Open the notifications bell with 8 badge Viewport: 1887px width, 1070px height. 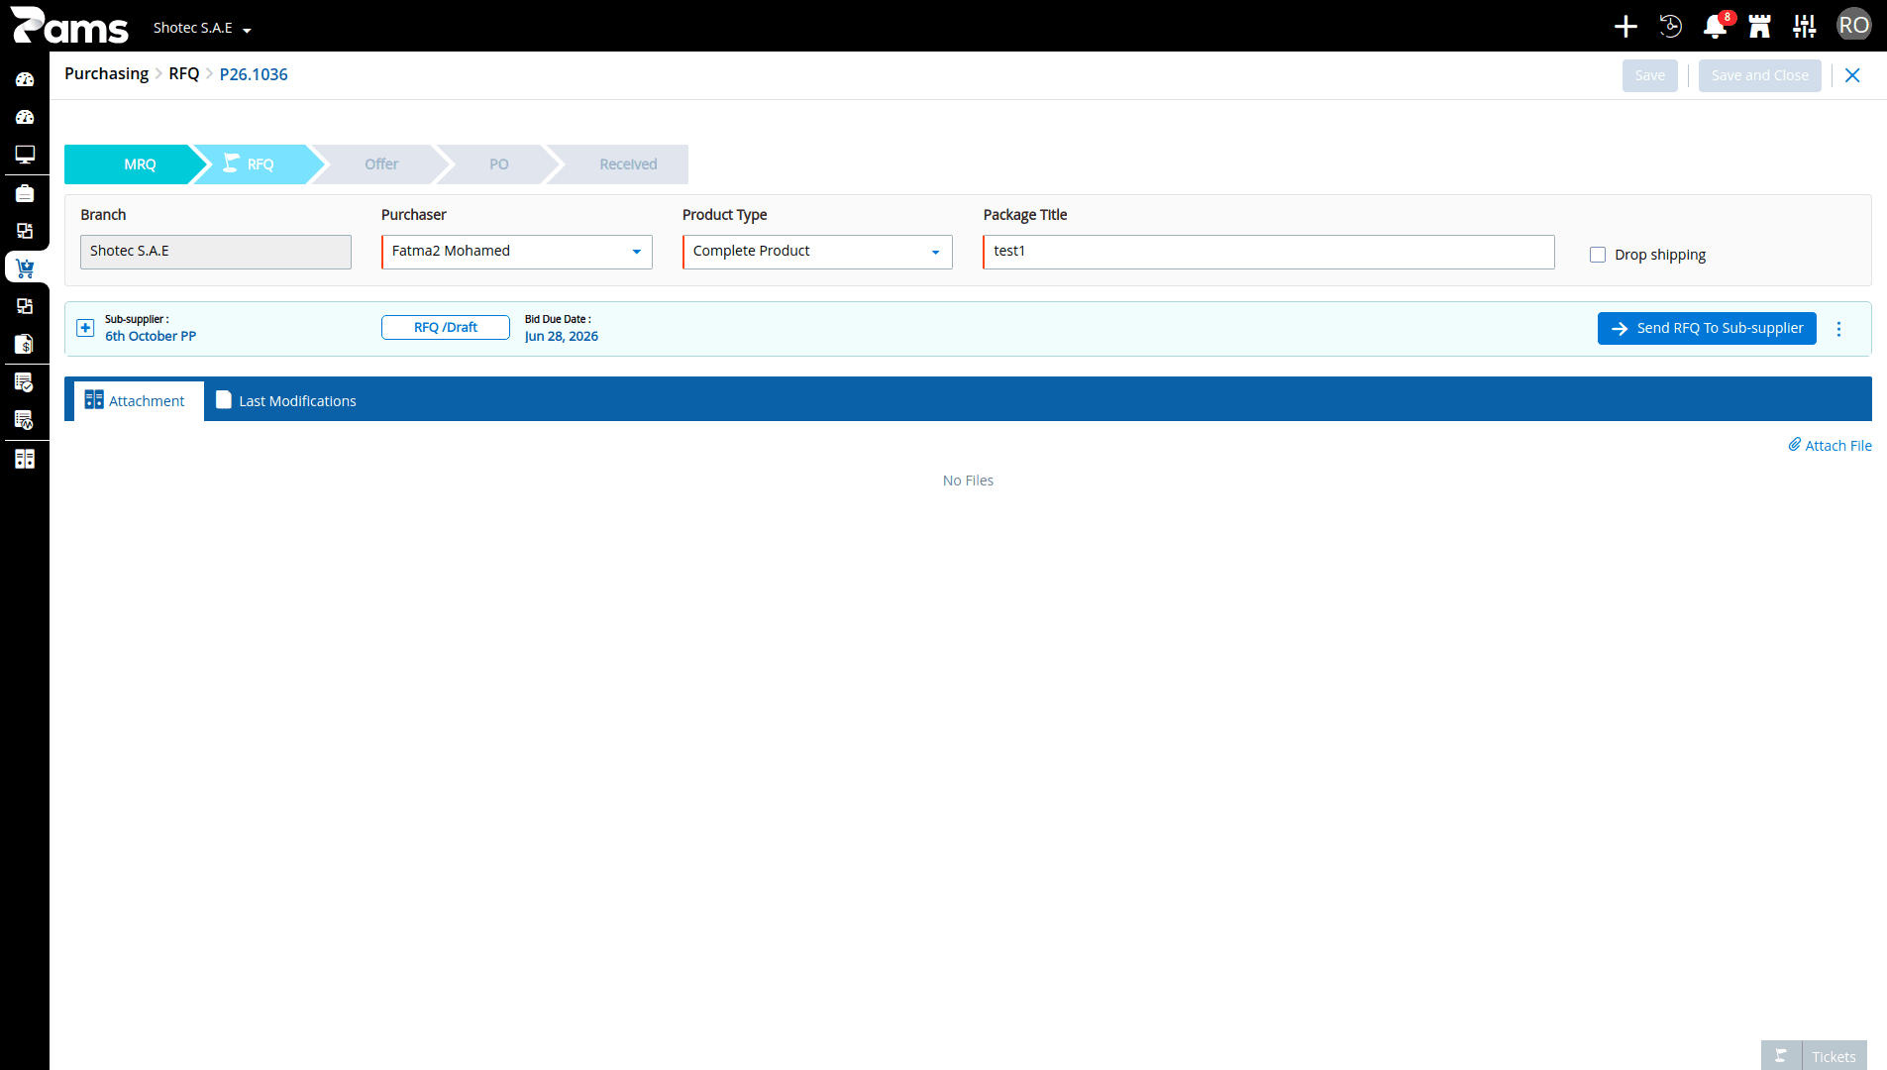(1716, 26)
